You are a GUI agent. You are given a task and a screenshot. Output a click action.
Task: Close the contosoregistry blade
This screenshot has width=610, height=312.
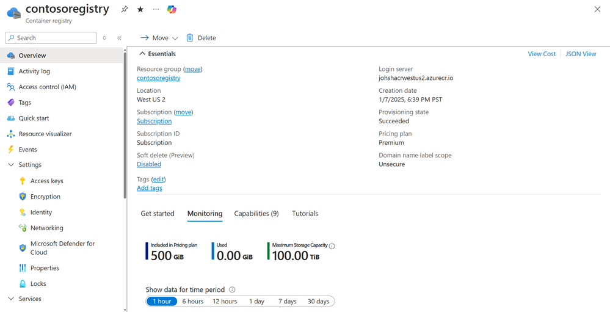(597, 9)
